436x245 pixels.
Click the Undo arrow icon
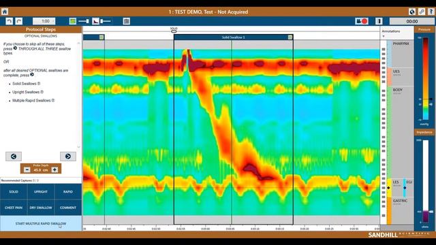9,21
